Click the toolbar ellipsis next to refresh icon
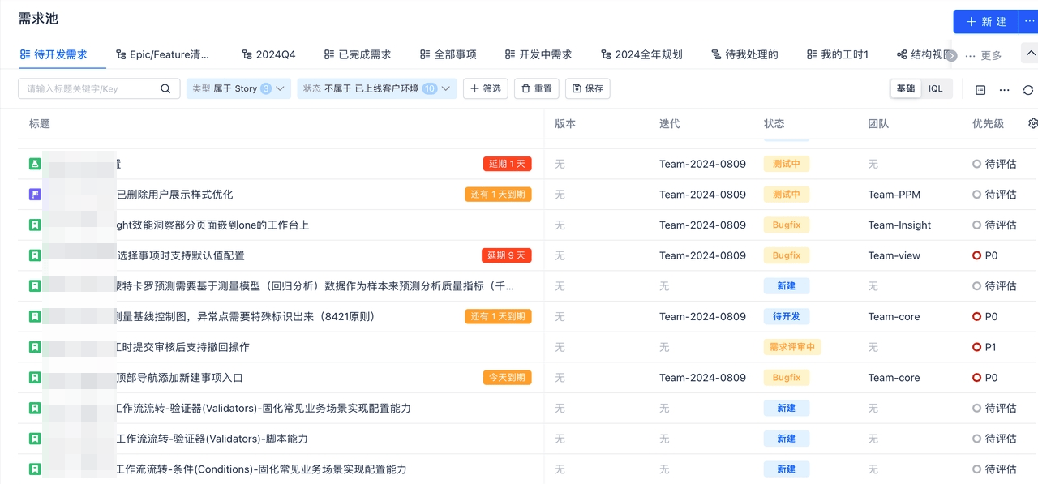 [x=1004, y=89]
